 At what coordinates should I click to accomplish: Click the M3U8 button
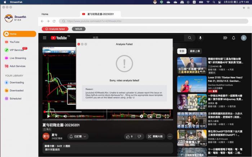[x=78, y=29]
